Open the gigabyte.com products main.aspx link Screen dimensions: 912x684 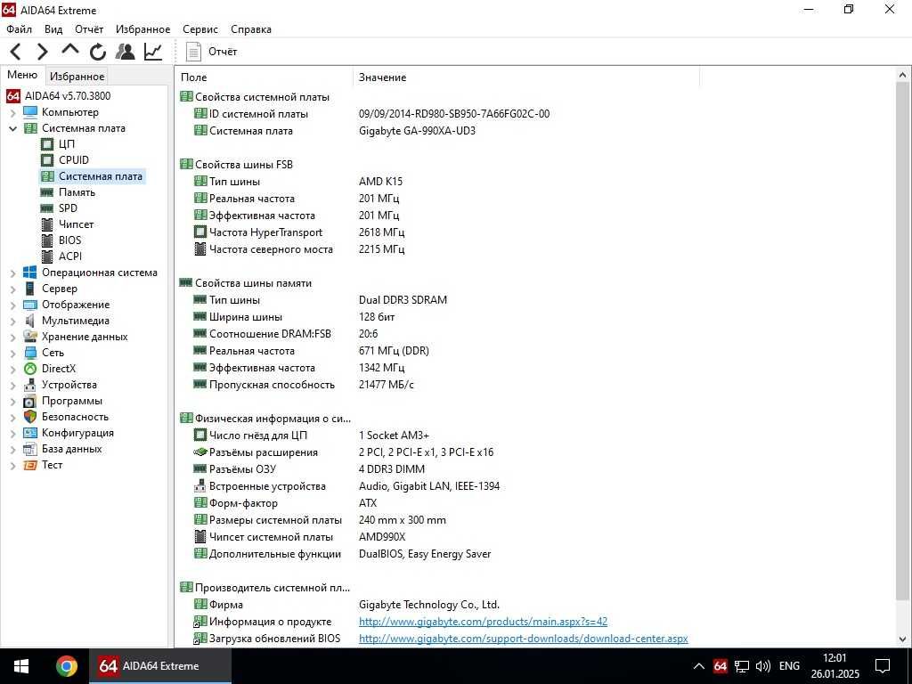pyautogui.click(x=483, y=621)
